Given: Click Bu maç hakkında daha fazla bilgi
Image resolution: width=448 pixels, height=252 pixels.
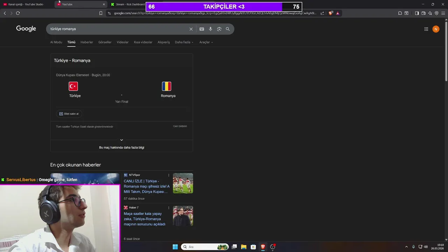Looking at the screenshot, I should pyautogui.click(x=121, y=148).
